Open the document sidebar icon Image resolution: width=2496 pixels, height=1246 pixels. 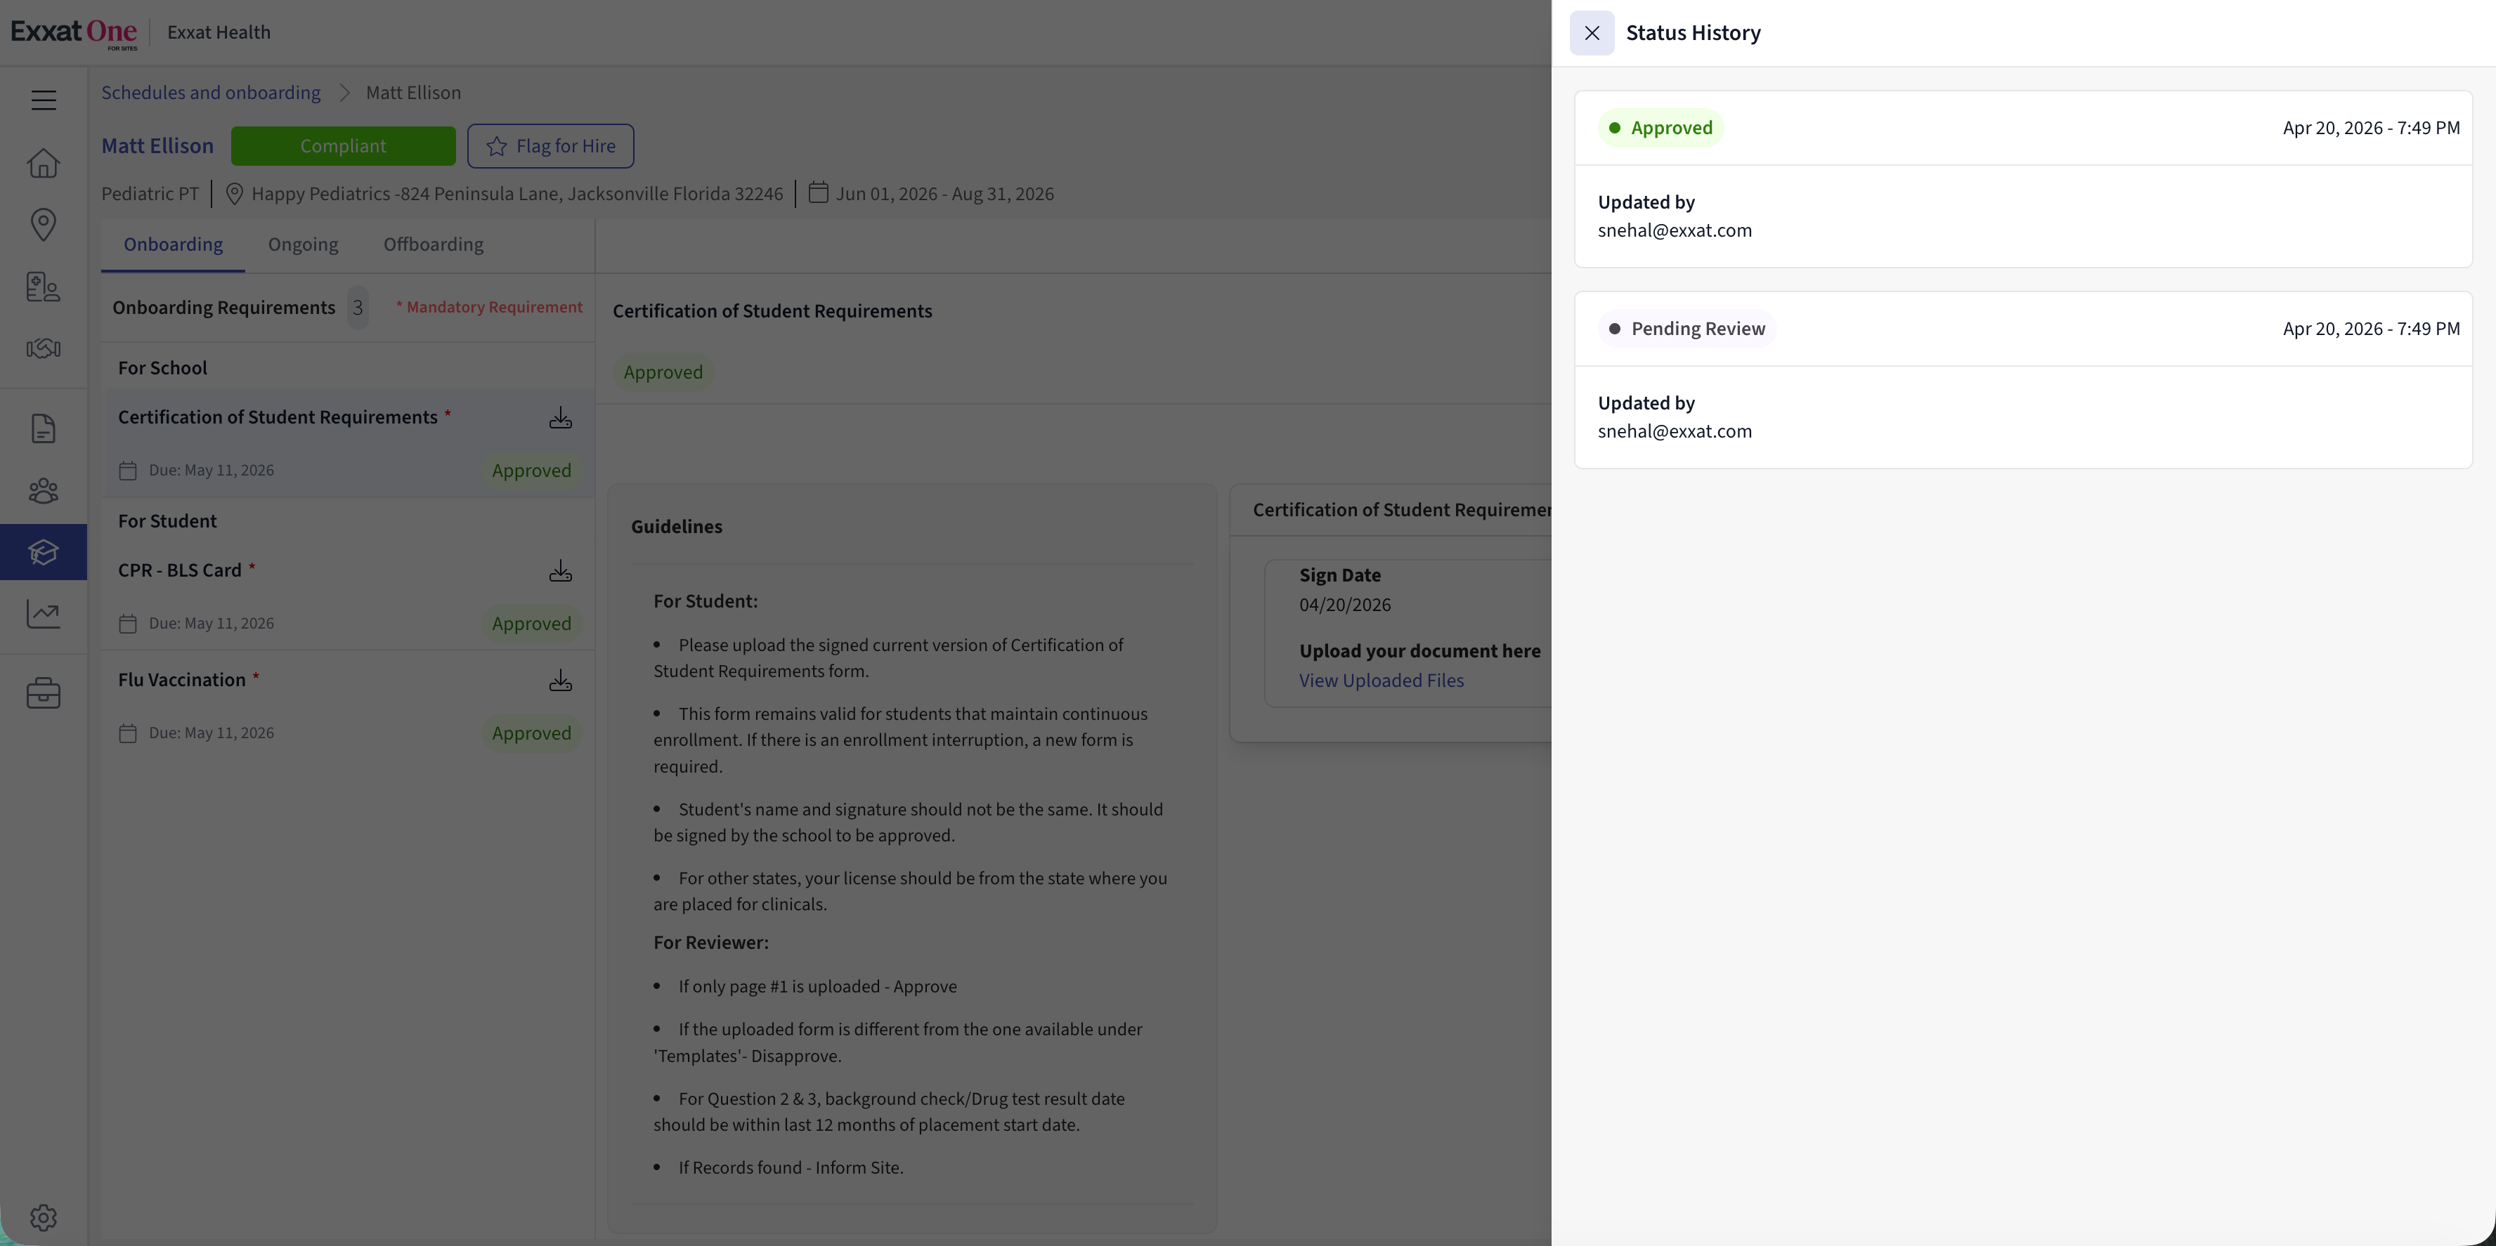[x=44, y=428]
